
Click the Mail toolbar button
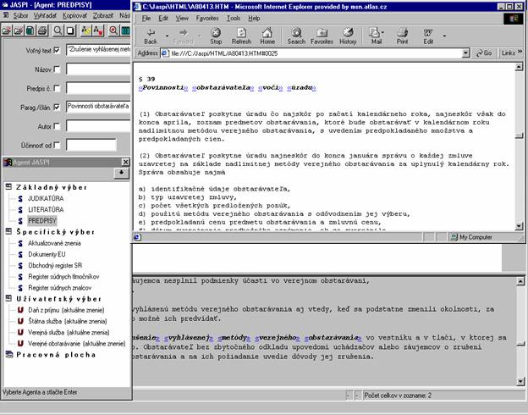click(376, 36)
